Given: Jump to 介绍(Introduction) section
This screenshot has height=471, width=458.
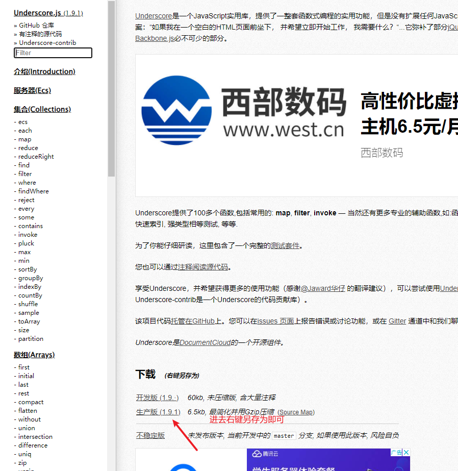Looking at the screenshot, I should pyautogui.click(x=44, y=71).
